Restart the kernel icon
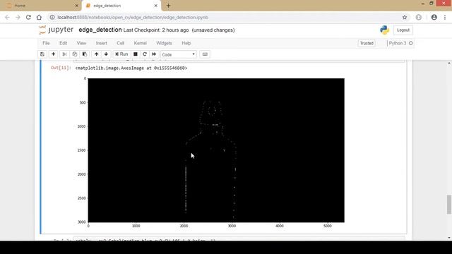This screenshot has height=254, width=452. (x=145, y=54)
